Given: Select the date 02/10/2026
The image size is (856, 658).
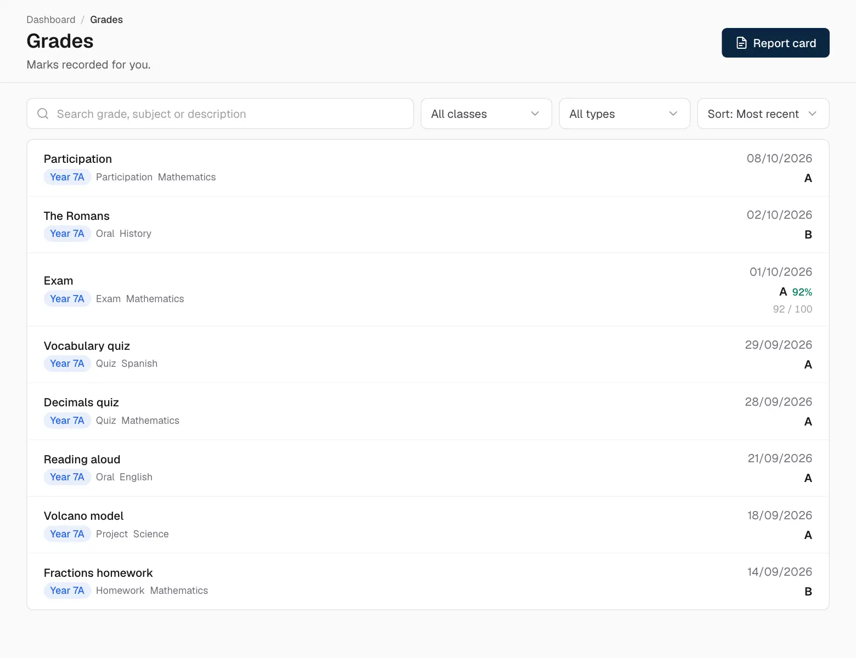Looking at the screenshot, I should pyautogui.click(x=779, y=215).
